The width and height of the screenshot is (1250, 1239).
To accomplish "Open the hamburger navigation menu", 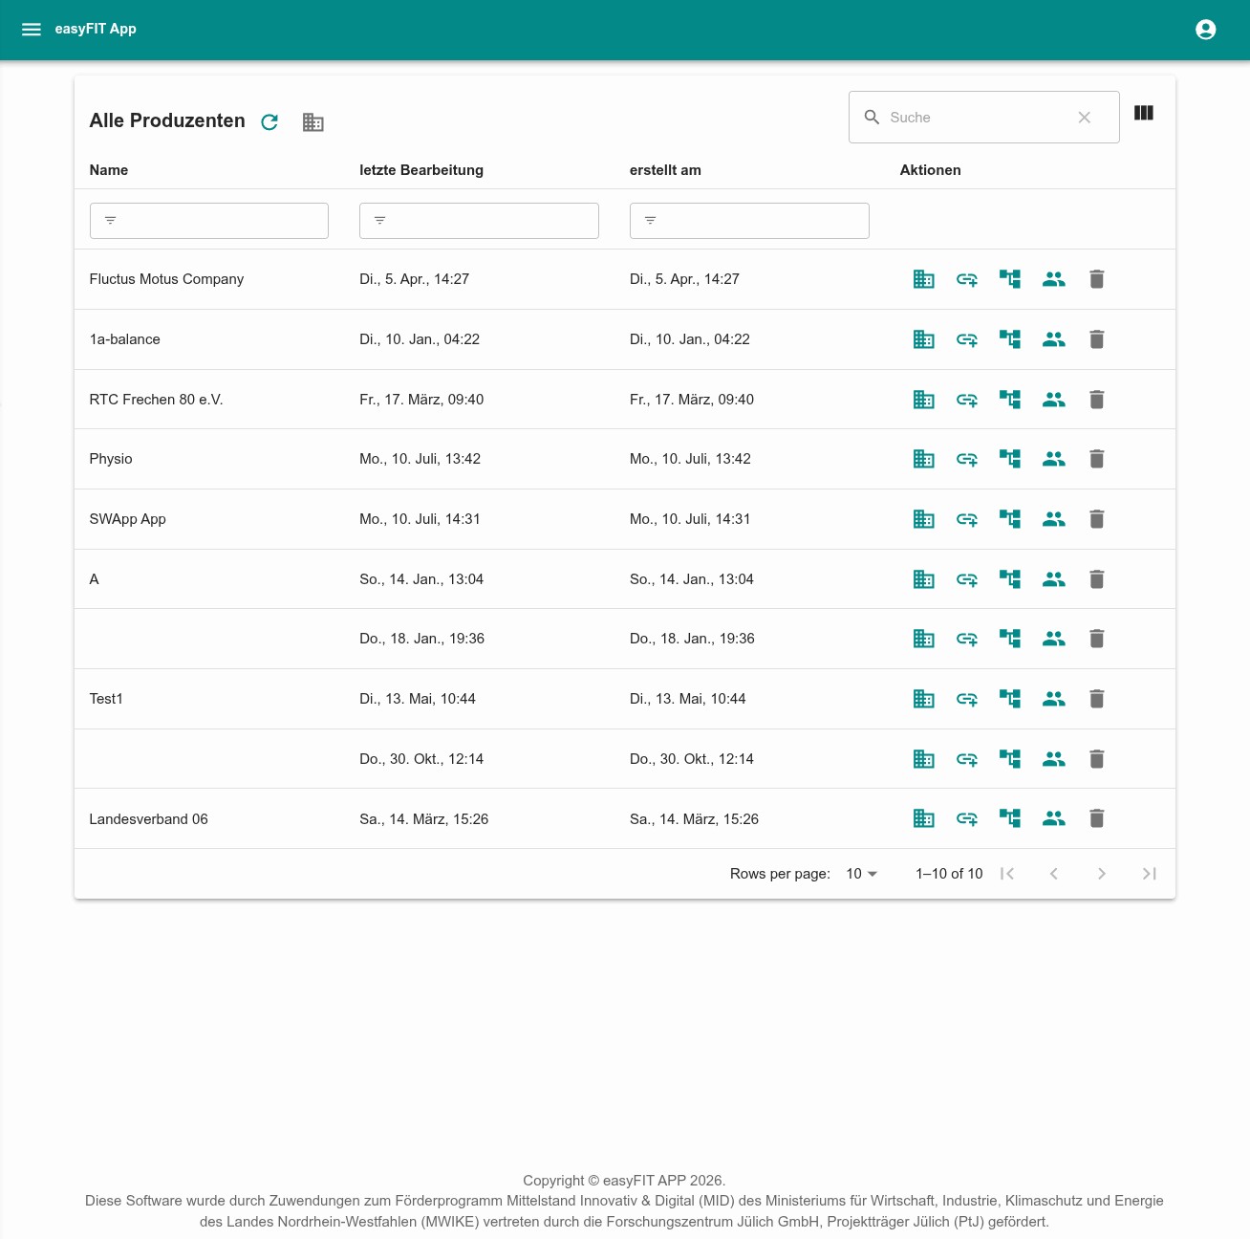I will point(32,30).
